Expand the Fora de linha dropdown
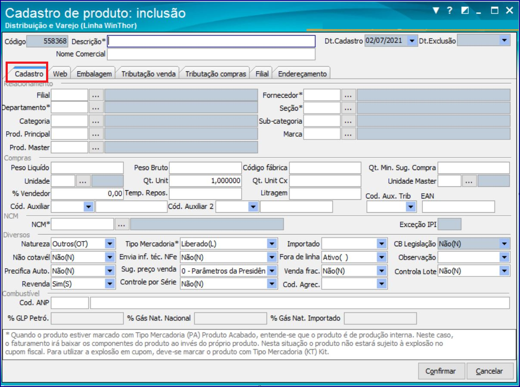 (x=381, y=258)
